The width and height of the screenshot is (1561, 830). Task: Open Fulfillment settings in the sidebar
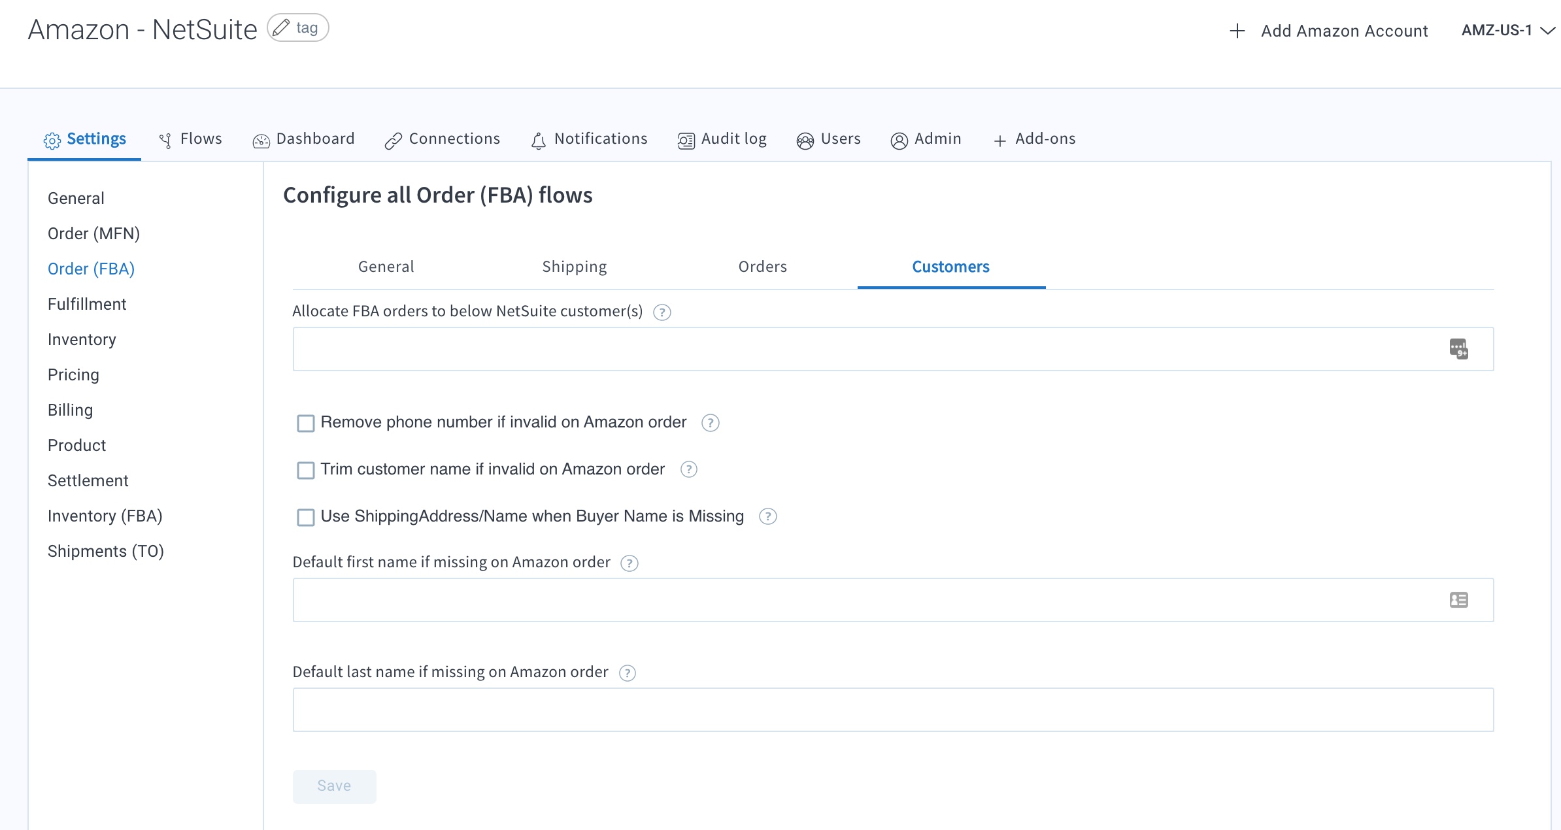pyautogui.click(x=87, y=304)
